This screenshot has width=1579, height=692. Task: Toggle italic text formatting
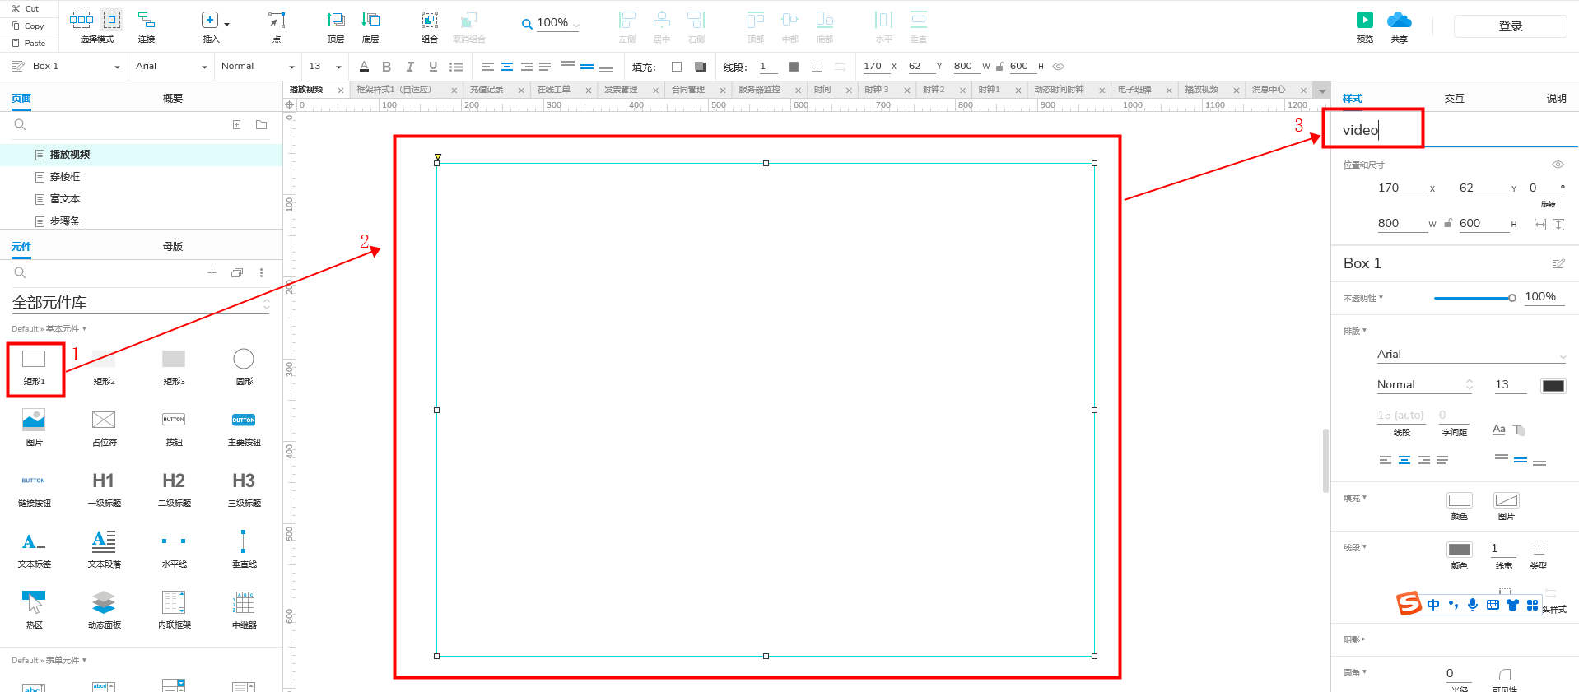409,67
